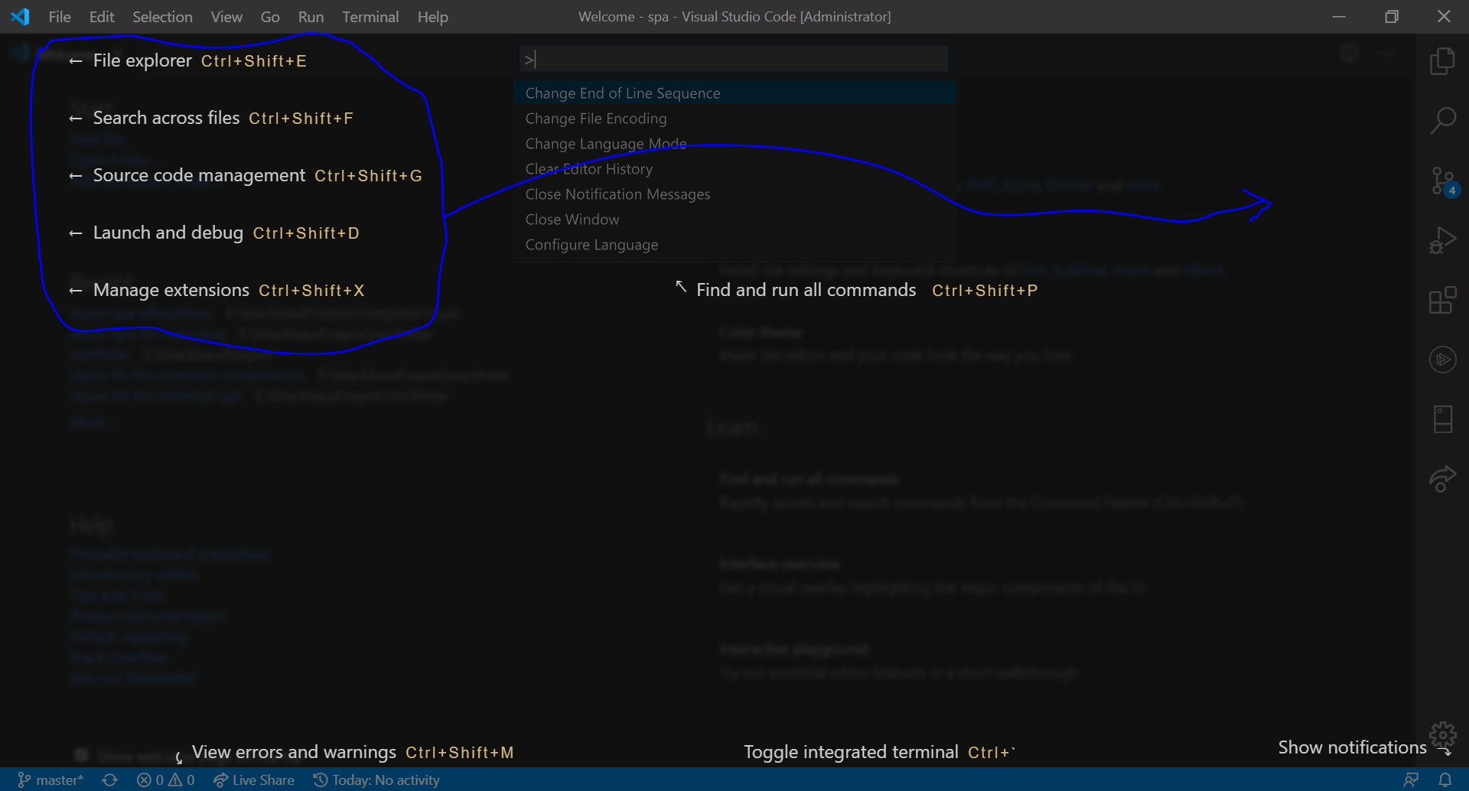The width and height of the screenshot is (1469, 791).
Task: Open the Run menu
Action: [x=310, y=16]
